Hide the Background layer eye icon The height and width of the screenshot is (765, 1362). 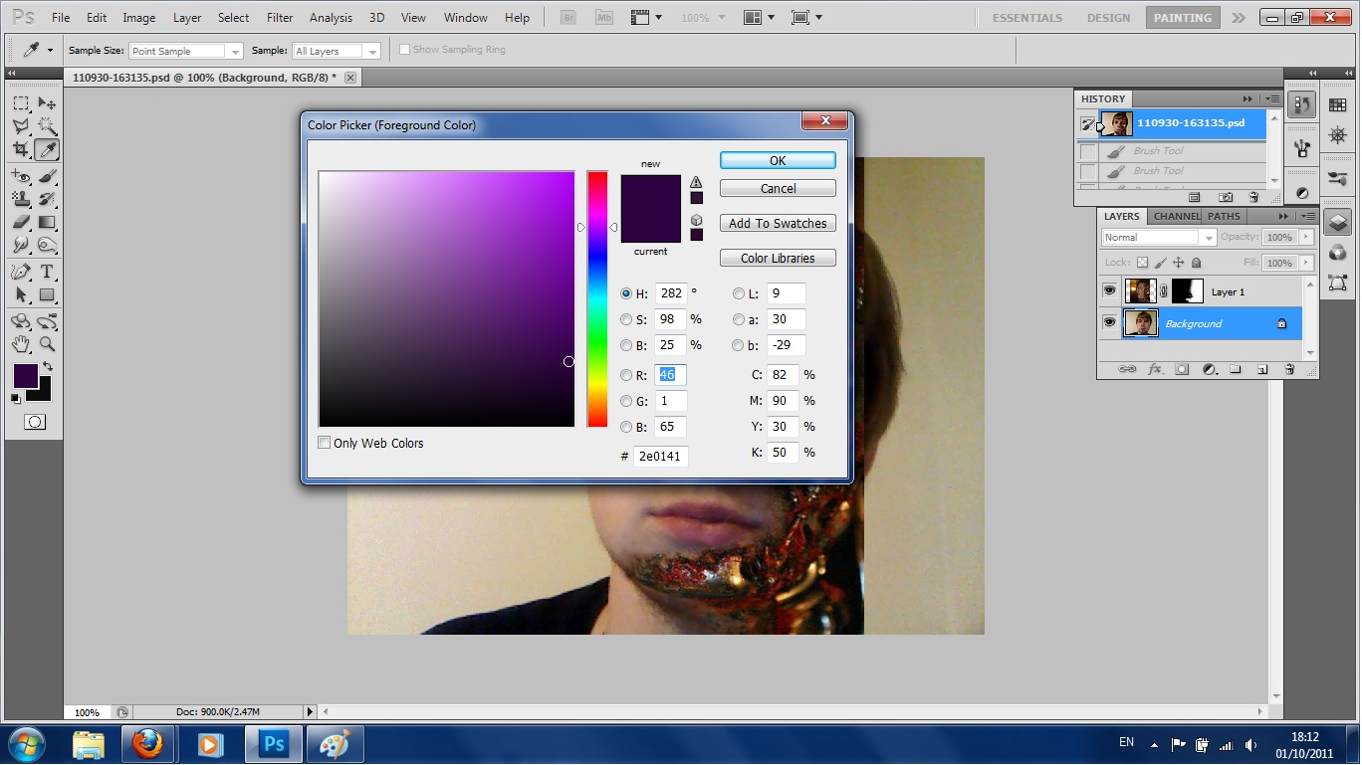pos(1110,323)
